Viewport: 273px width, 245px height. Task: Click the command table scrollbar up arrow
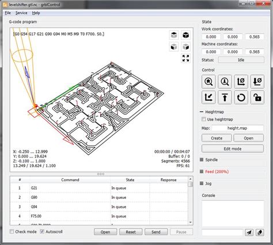[x=191, y=179]
